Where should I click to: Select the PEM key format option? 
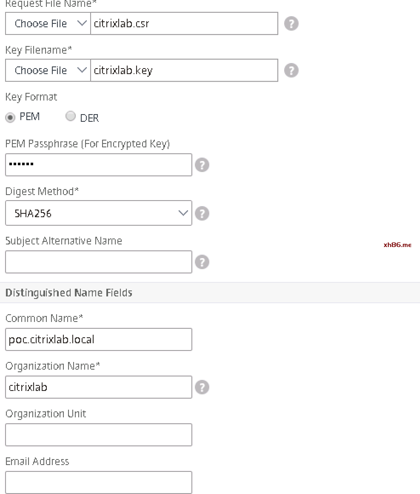pos(10,117)
